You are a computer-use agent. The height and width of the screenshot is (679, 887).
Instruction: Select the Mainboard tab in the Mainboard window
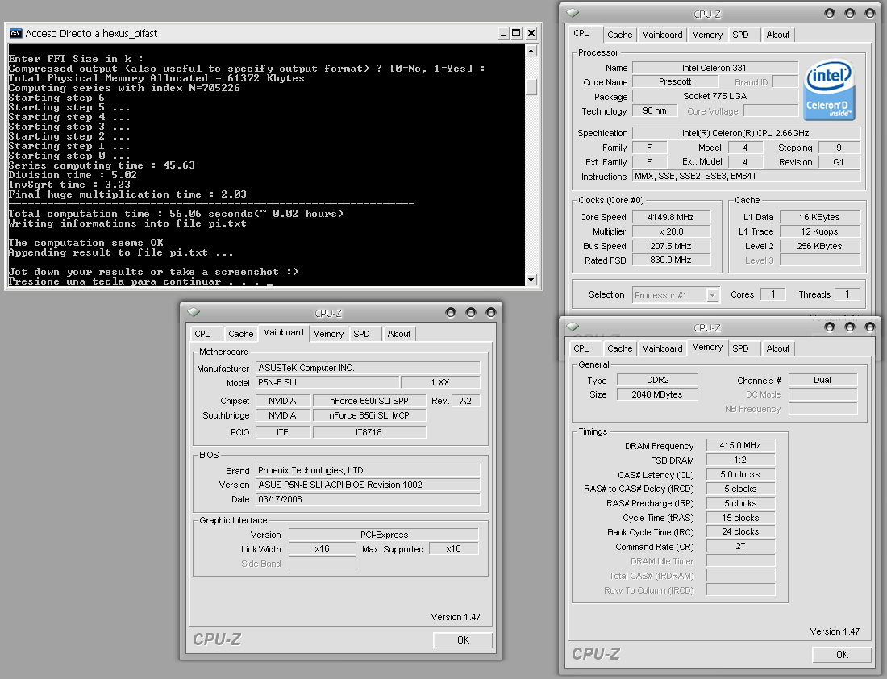(283, 333)
